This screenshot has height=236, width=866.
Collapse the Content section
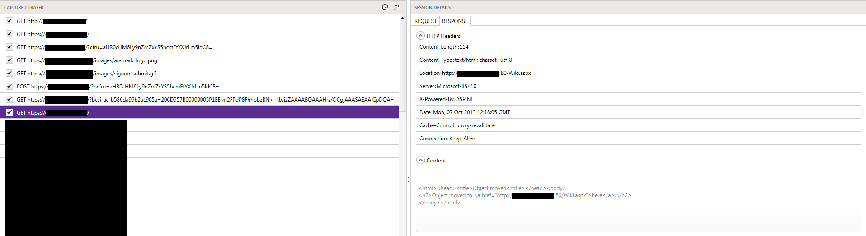click(x=421, y=160)
